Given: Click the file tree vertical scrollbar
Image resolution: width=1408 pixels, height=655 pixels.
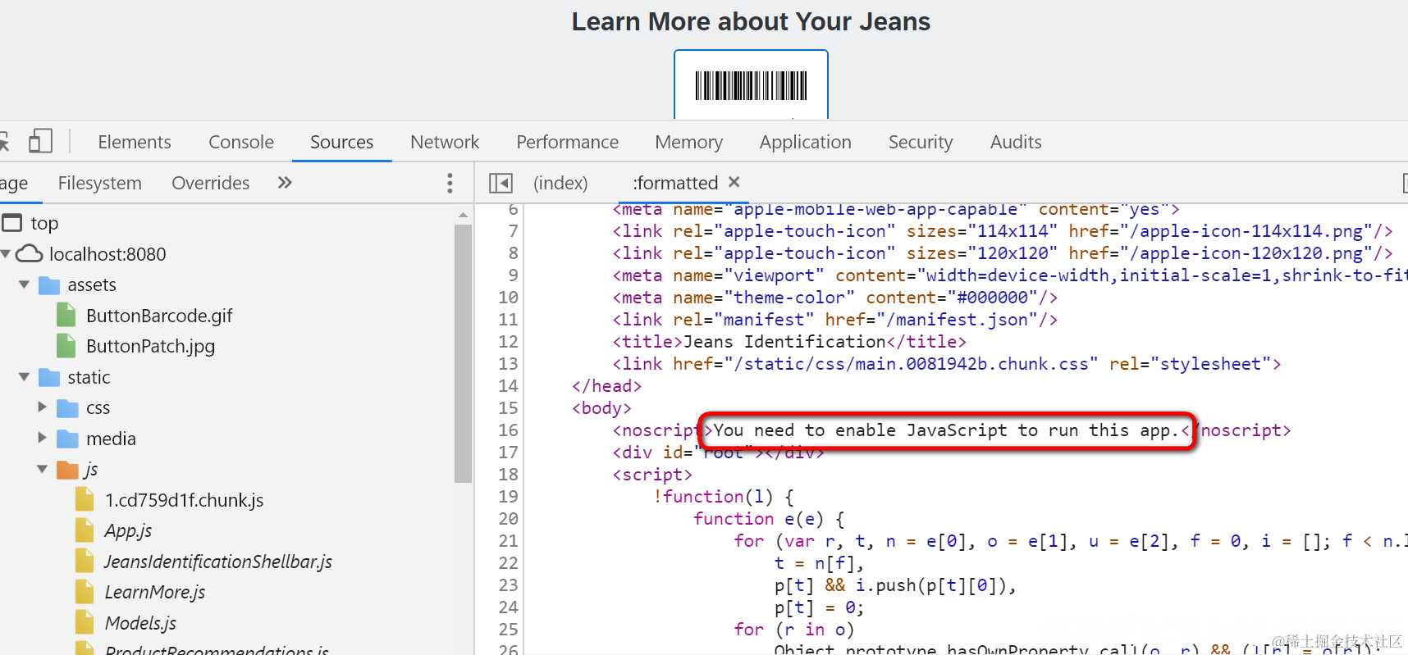Looking at the screenshot, I should point(463,353).
